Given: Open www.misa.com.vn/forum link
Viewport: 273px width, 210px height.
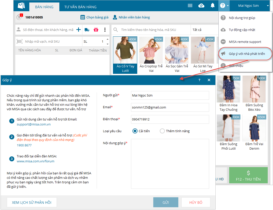Looking at the screenshot, I should [x=36, y=161].
